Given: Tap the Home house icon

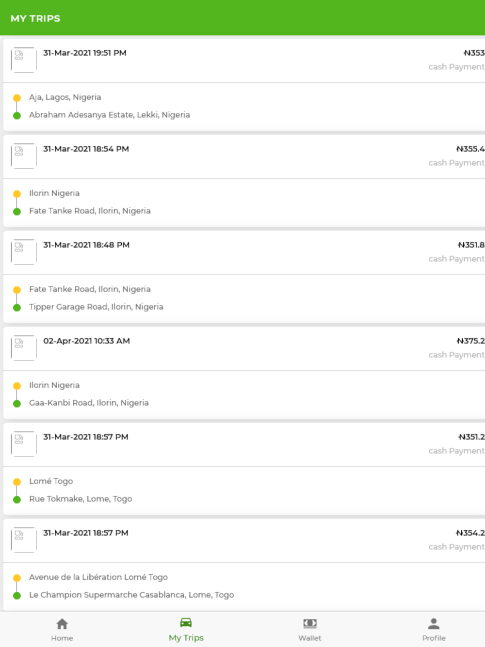Looking at the screenshot, I should click(x=62, y=624).
